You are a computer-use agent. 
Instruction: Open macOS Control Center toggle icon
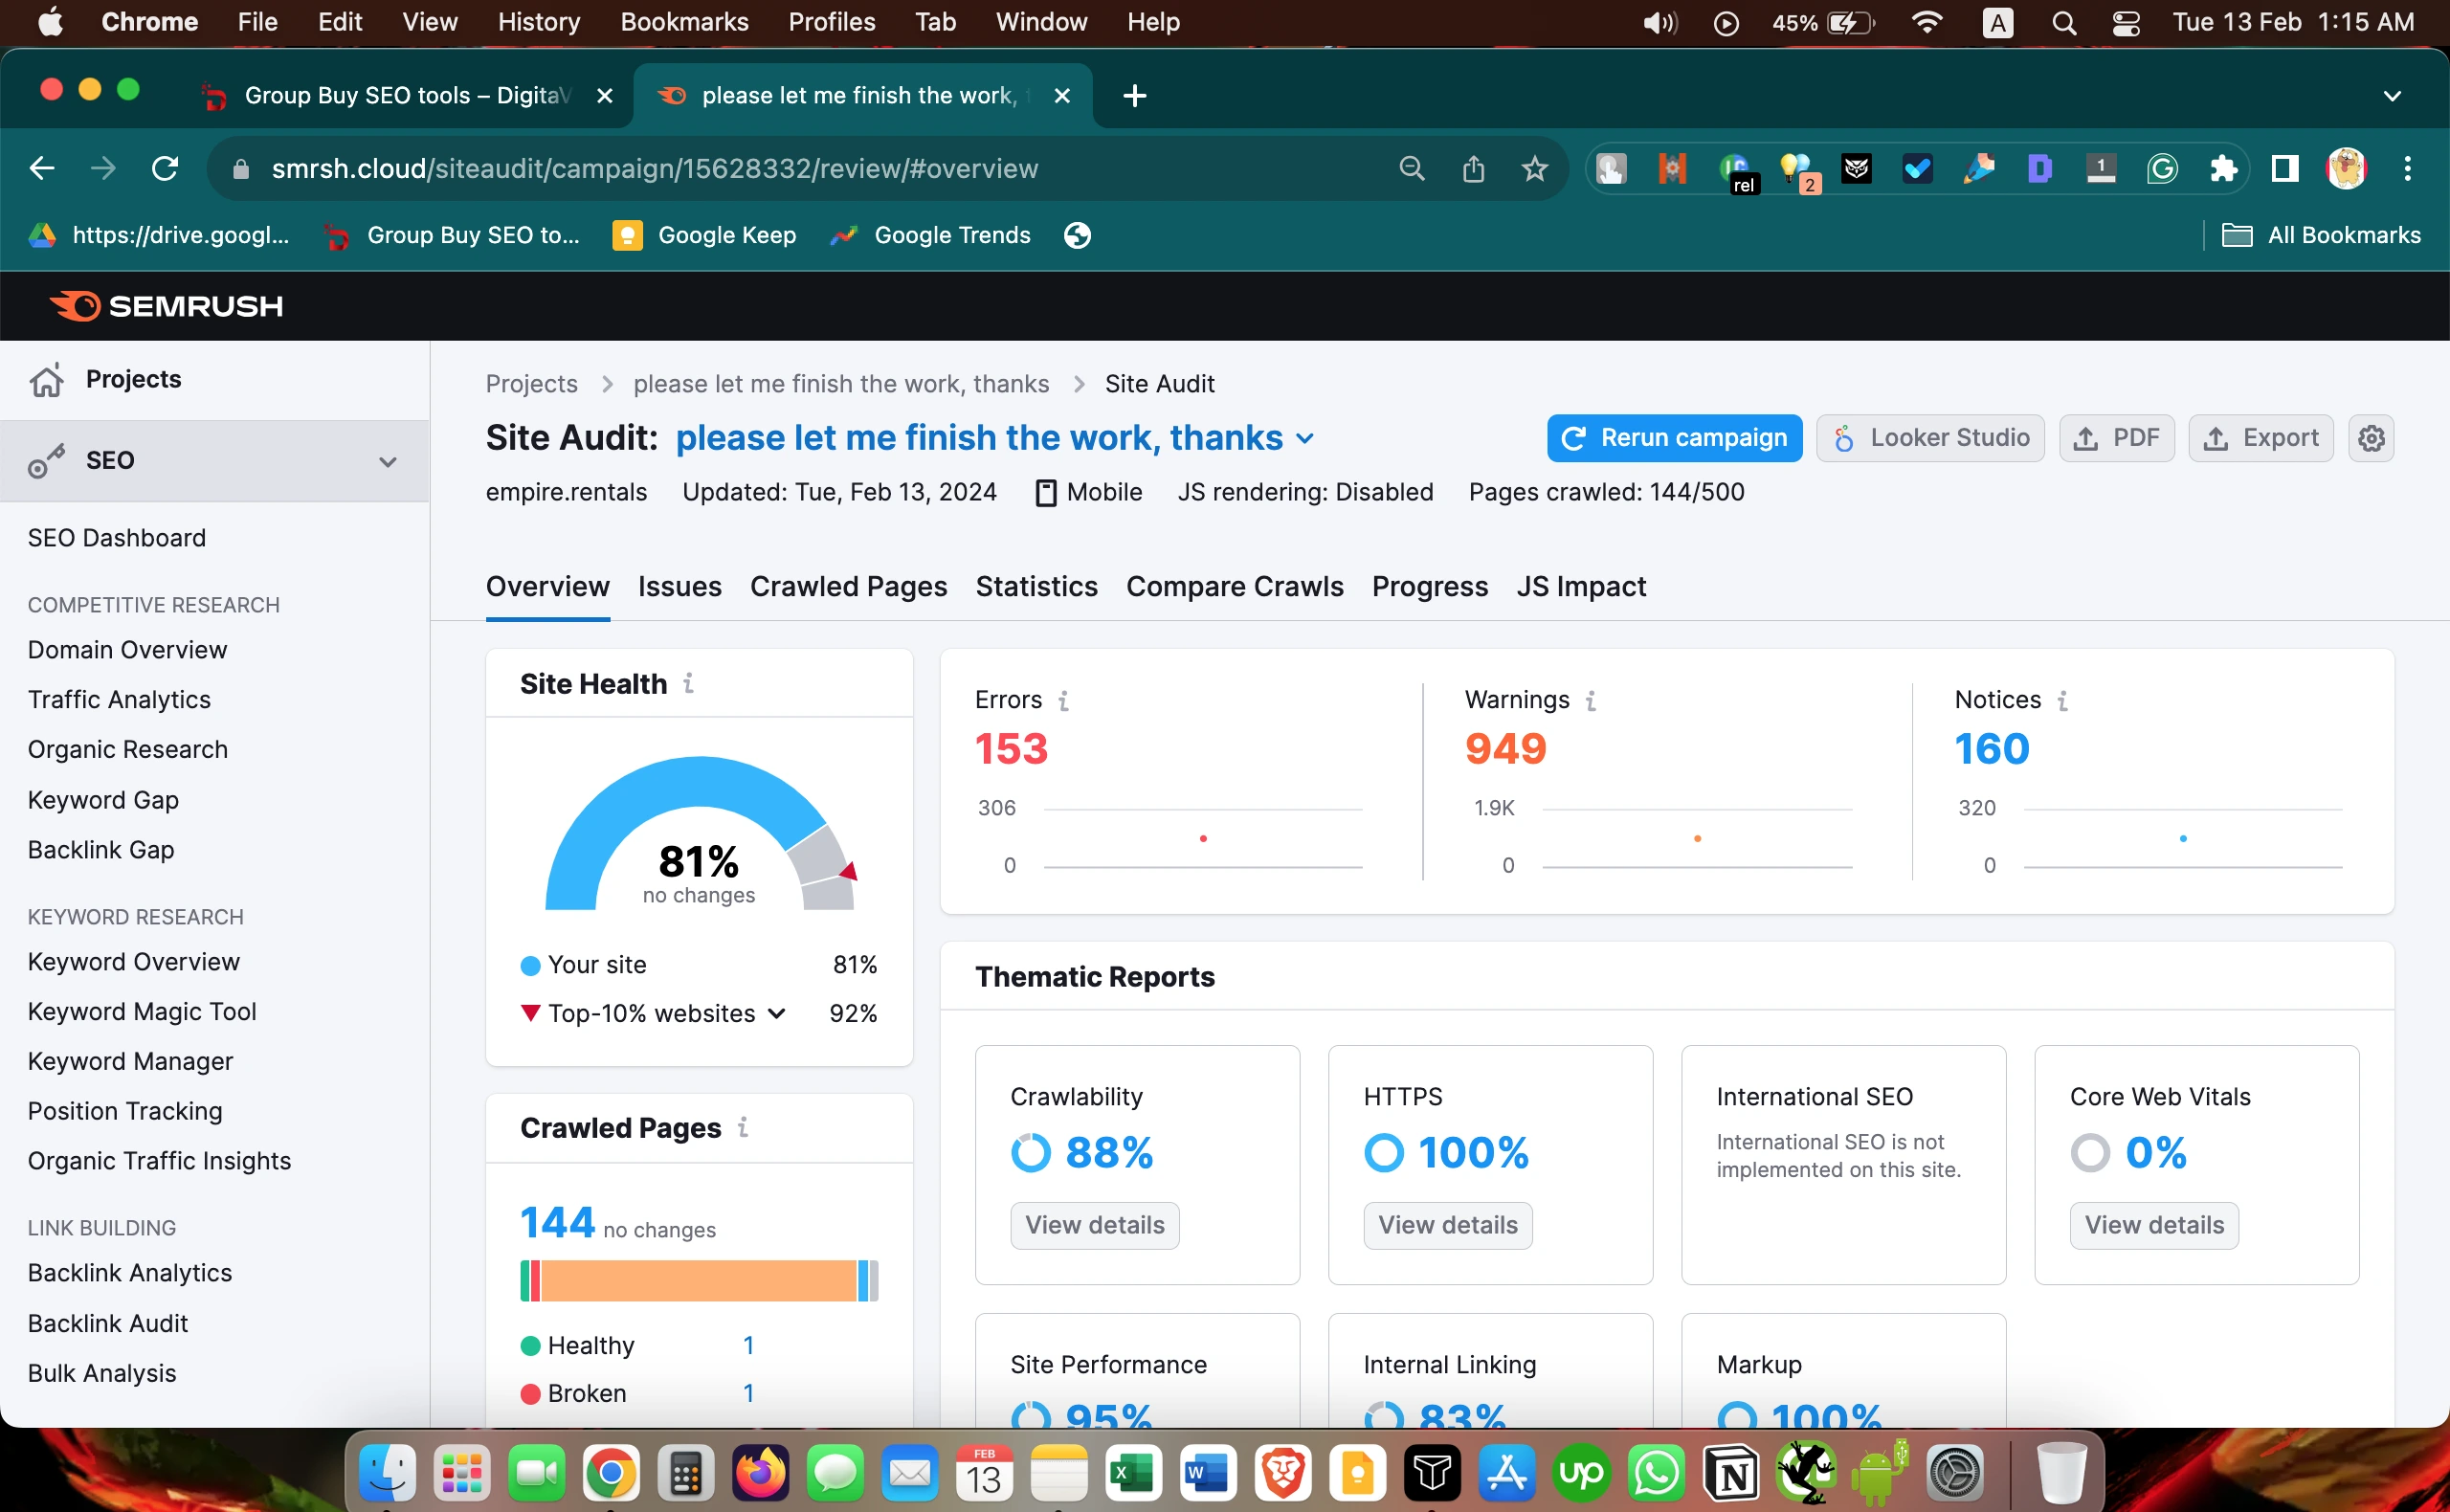pyautogui.click(x=2125, y=22)
